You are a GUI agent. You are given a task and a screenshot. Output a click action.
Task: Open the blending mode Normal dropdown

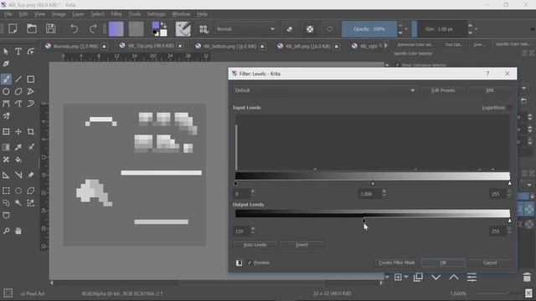[x=245, y=29]
